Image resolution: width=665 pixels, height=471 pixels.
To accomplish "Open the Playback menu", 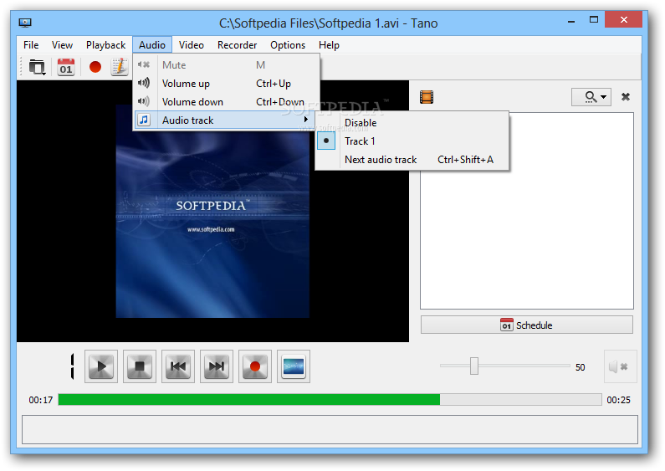I will pos(105,45).
